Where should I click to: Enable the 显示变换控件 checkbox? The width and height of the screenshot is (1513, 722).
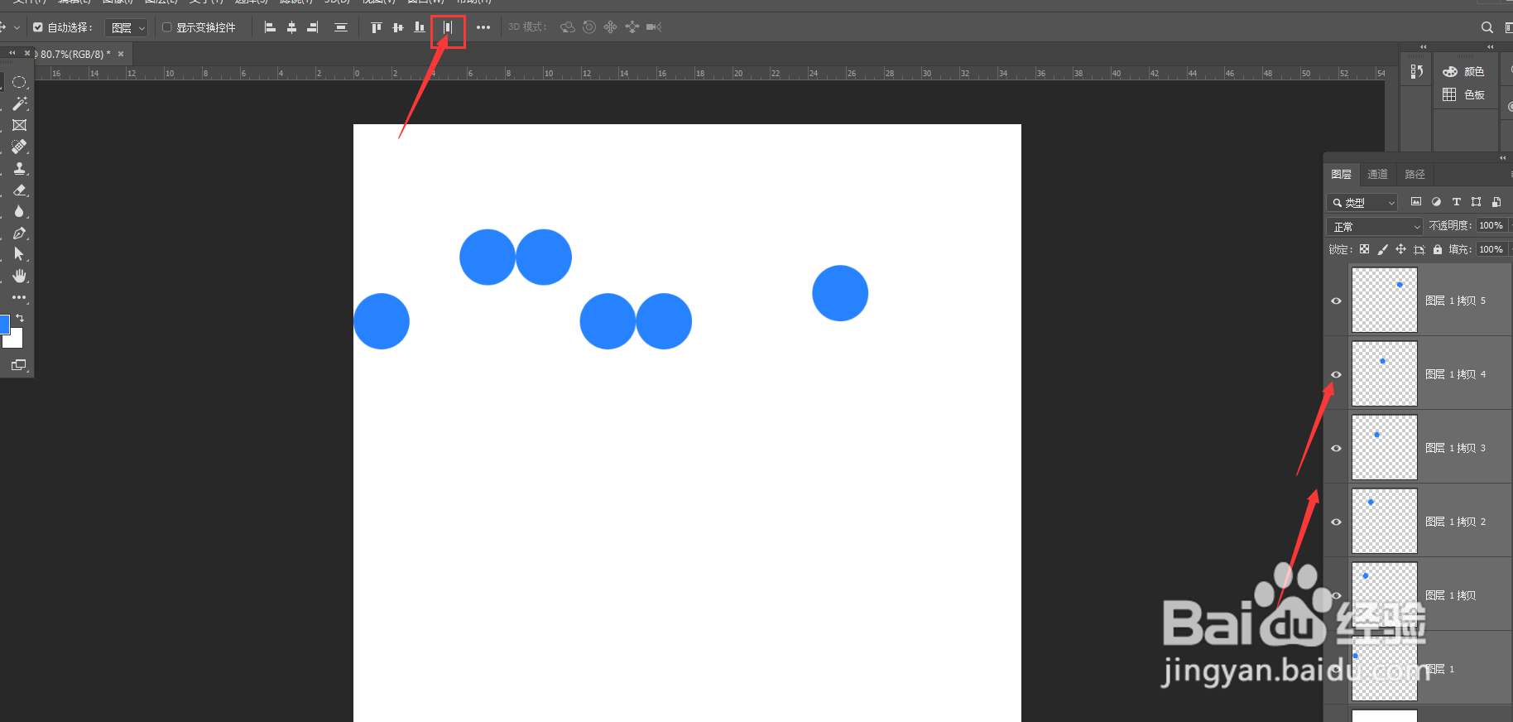pos(167,27)
